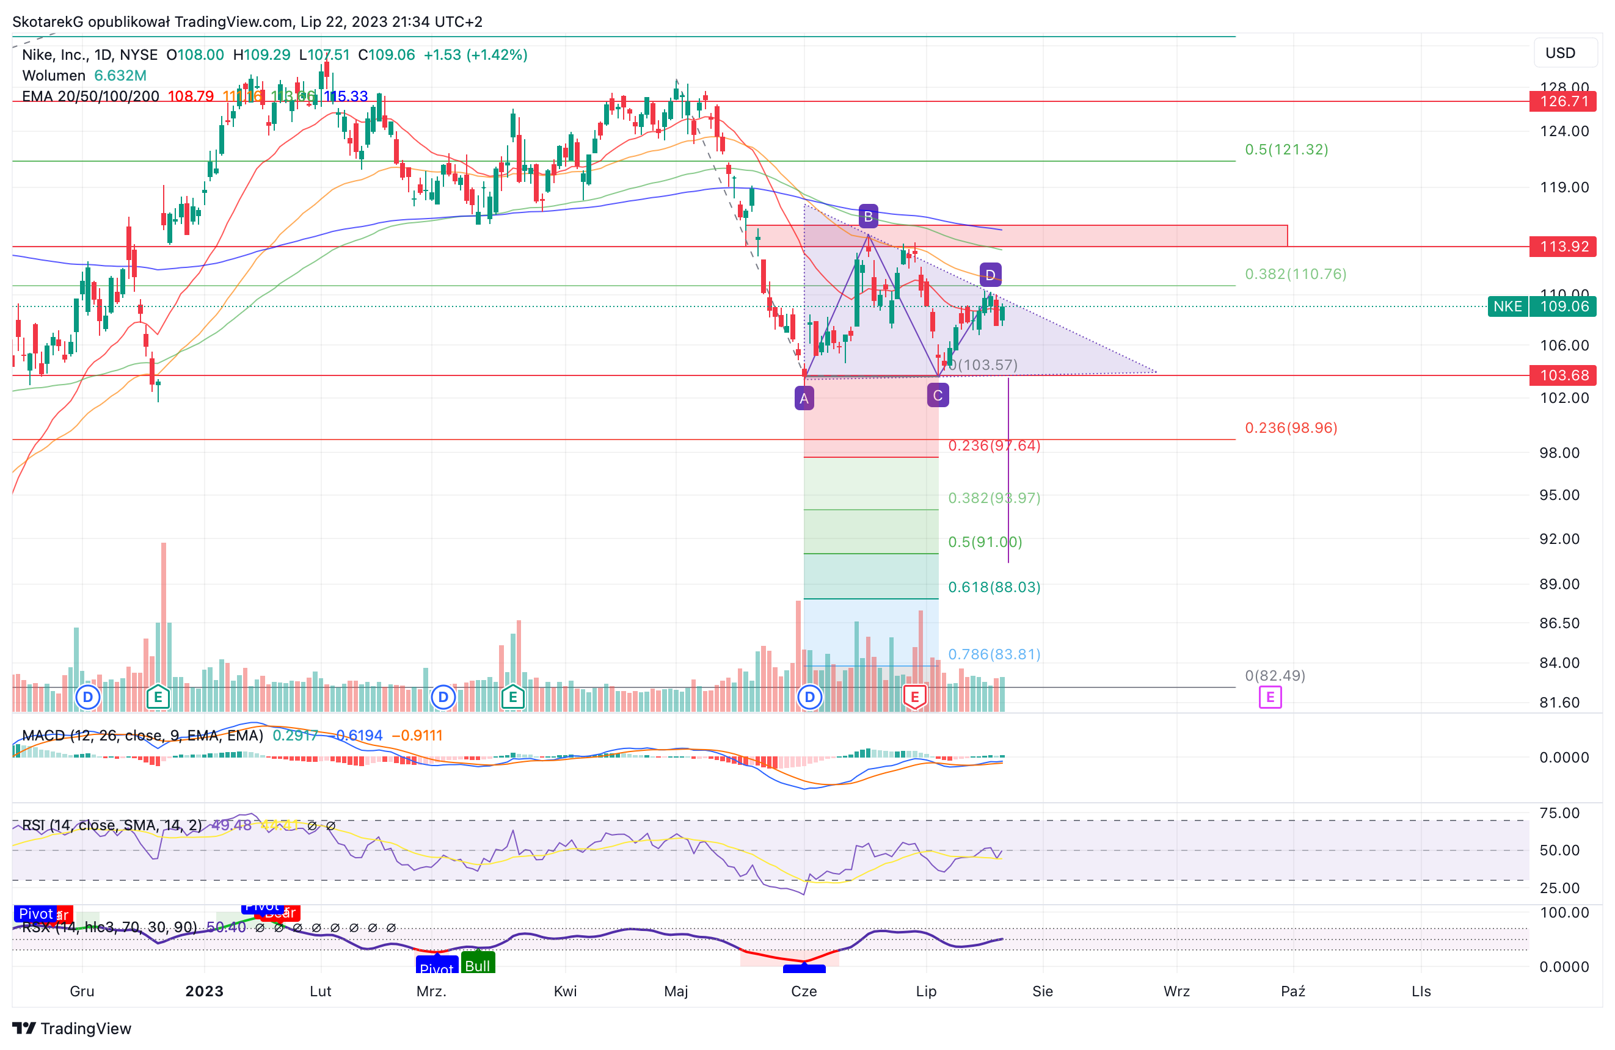Click the green Bull signal label
The height and width of the screenshot is (1050, 1615).
tap(478, 963)
